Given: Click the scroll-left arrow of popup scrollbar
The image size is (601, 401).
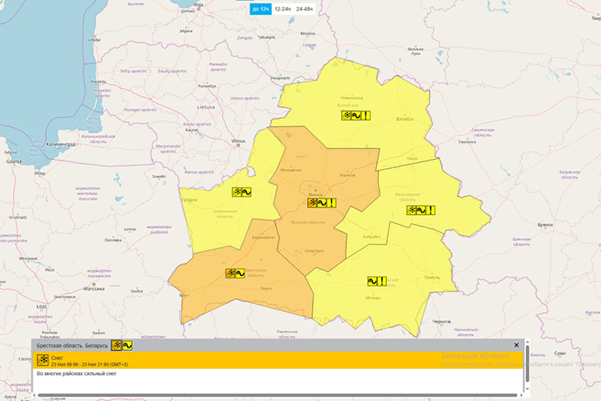Looking at the screenshot, I should (35, 395).
